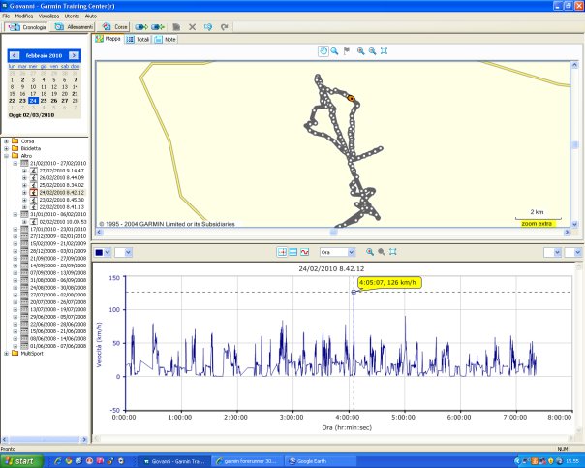Open the Ora axis dropdown
This screenshot has height=468, width=585.
pyautogui.click(x=351, y=252)
